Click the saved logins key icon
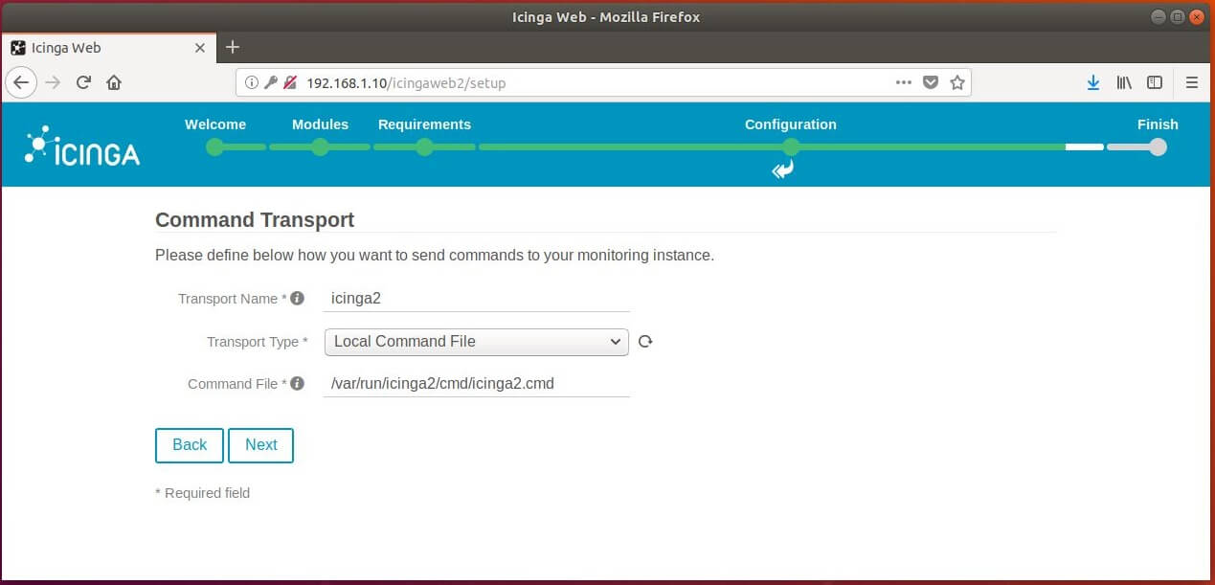This screenshot has width=1215, height=585. coord(271,82)
